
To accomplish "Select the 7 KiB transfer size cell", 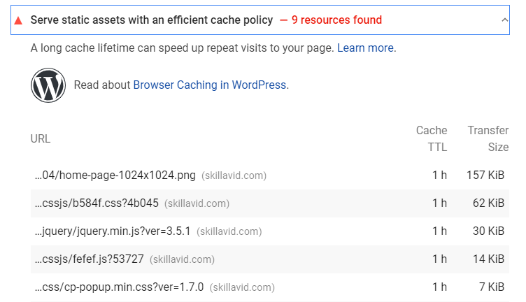I will 492,287.
